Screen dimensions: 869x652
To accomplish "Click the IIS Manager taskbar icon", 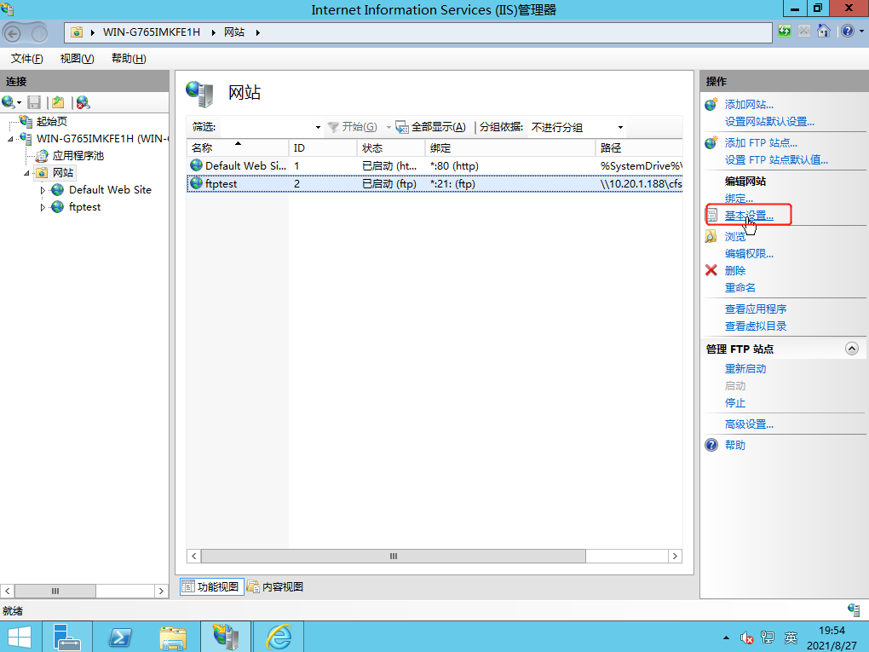I will (x=226, y=637).
